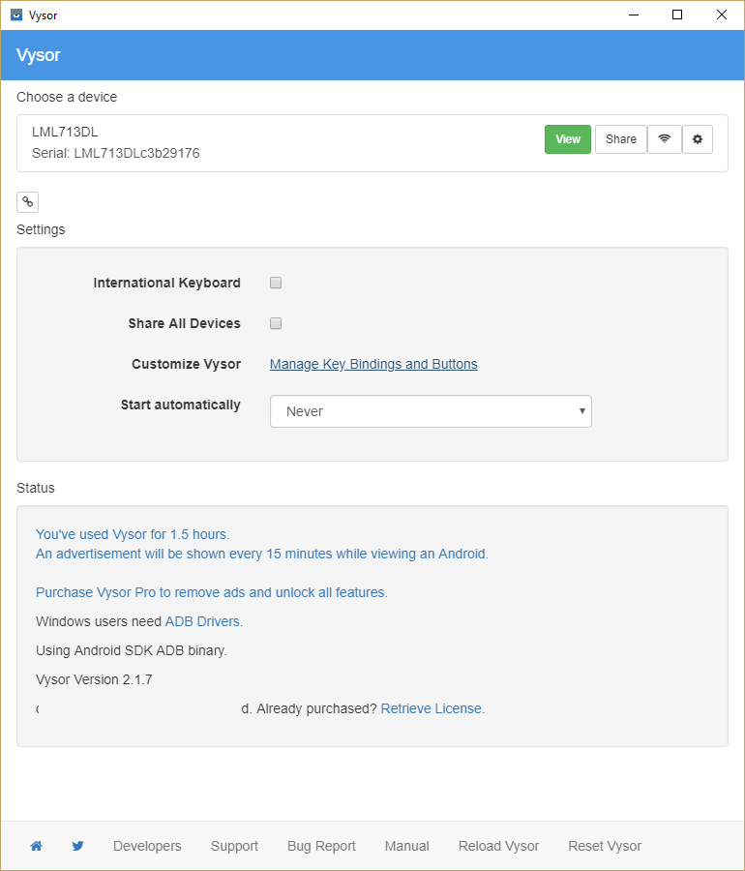
Task: Click the advertisement frequency notice
Action: 262,554
